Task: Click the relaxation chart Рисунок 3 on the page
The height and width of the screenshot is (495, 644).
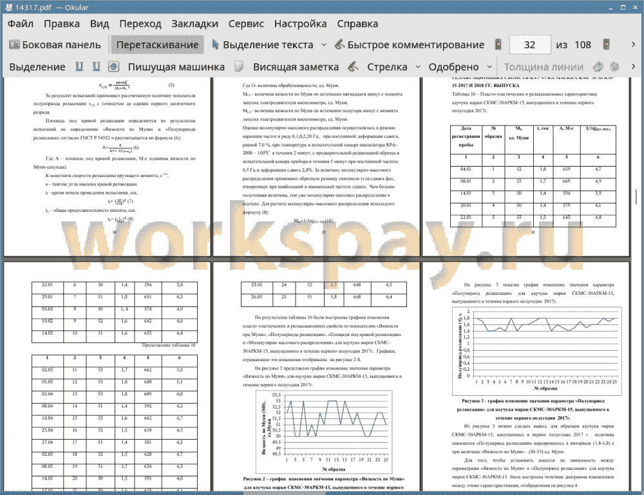Action: [x=537, y=351]
